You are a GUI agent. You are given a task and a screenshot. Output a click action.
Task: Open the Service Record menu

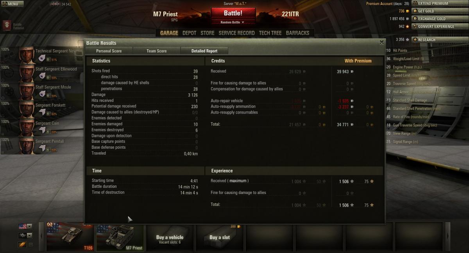pos(236,33)
